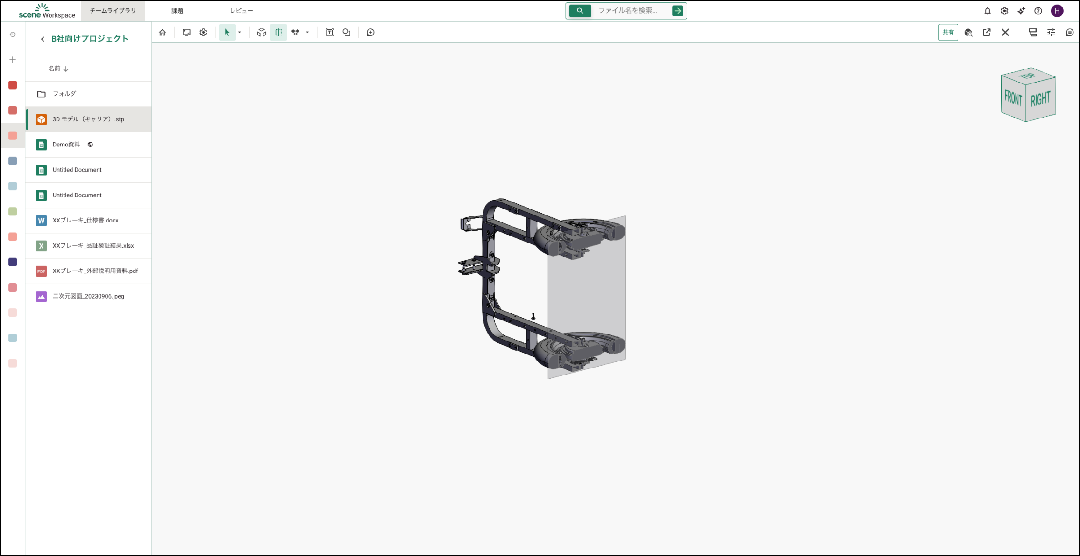
Task: Select the measure distance tool
Action: click(295, 33)
